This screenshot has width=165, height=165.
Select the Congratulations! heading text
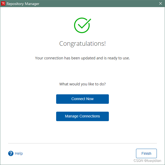tap(82, 44)
